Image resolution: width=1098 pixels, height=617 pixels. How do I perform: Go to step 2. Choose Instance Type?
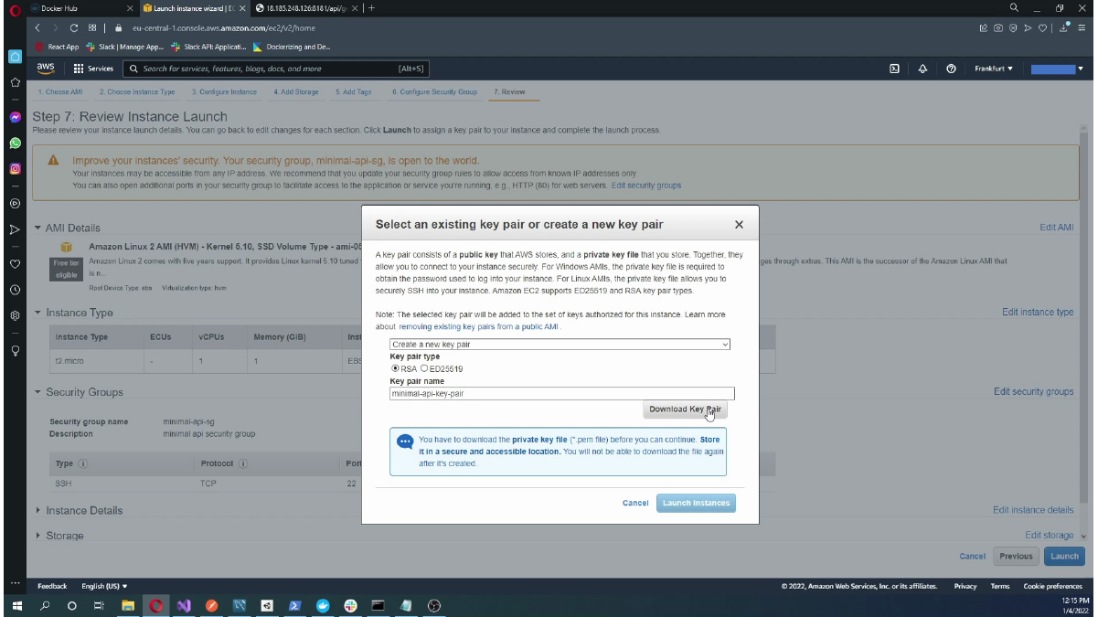[137, 92]
